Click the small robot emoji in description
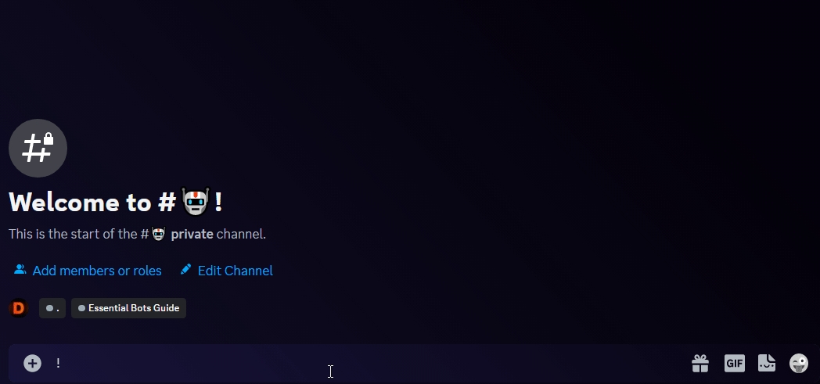 point(159,234)
